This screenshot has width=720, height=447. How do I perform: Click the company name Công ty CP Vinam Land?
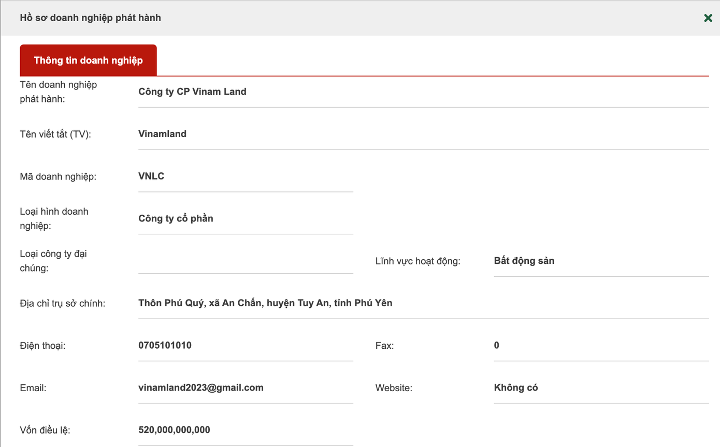(x=192, y=92)
